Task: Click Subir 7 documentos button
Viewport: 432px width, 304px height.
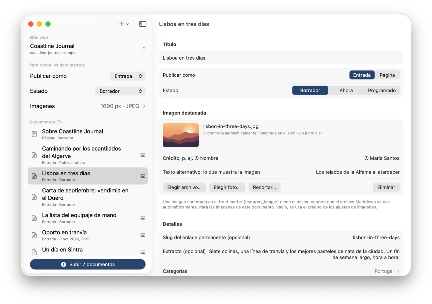Action: pyautogui.click(x=88, y=264)
